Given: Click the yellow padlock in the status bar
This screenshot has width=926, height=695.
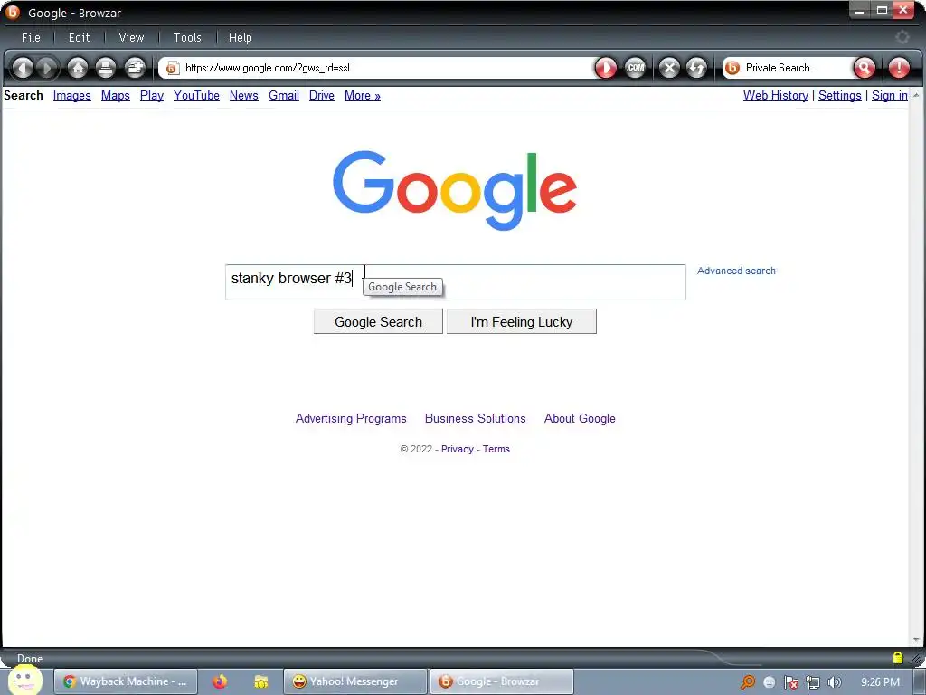Looking at the screenshot, I should (898, 657).
